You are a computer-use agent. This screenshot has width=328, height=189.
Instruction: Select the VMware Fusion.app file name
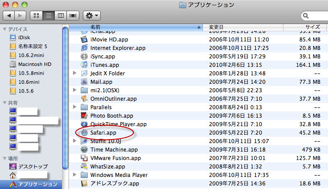115,158
